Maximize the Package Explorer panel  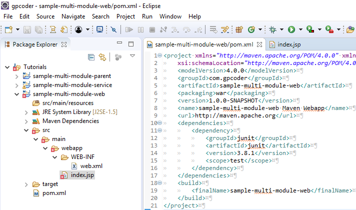coord(131,44)
